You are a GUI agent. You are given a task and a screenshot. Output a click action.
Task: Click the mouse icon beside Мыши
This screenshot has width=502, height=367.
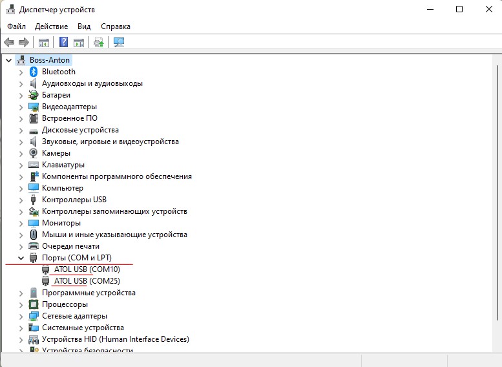[x=34, y=235]
